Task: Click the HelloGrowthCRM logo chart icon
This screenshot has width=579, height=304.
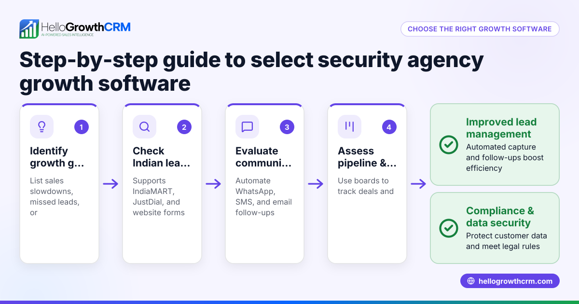Action: (29, 29)
